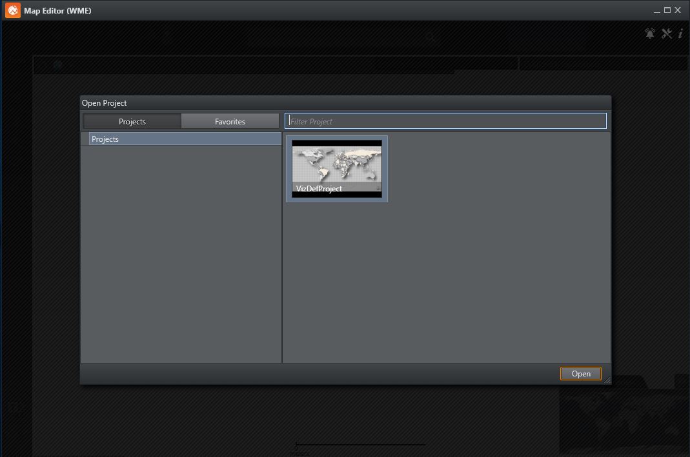The width and height of the screenshot is (690, 457).
Task: Click the dialog resize grip corner
Action: coord(607,380)
